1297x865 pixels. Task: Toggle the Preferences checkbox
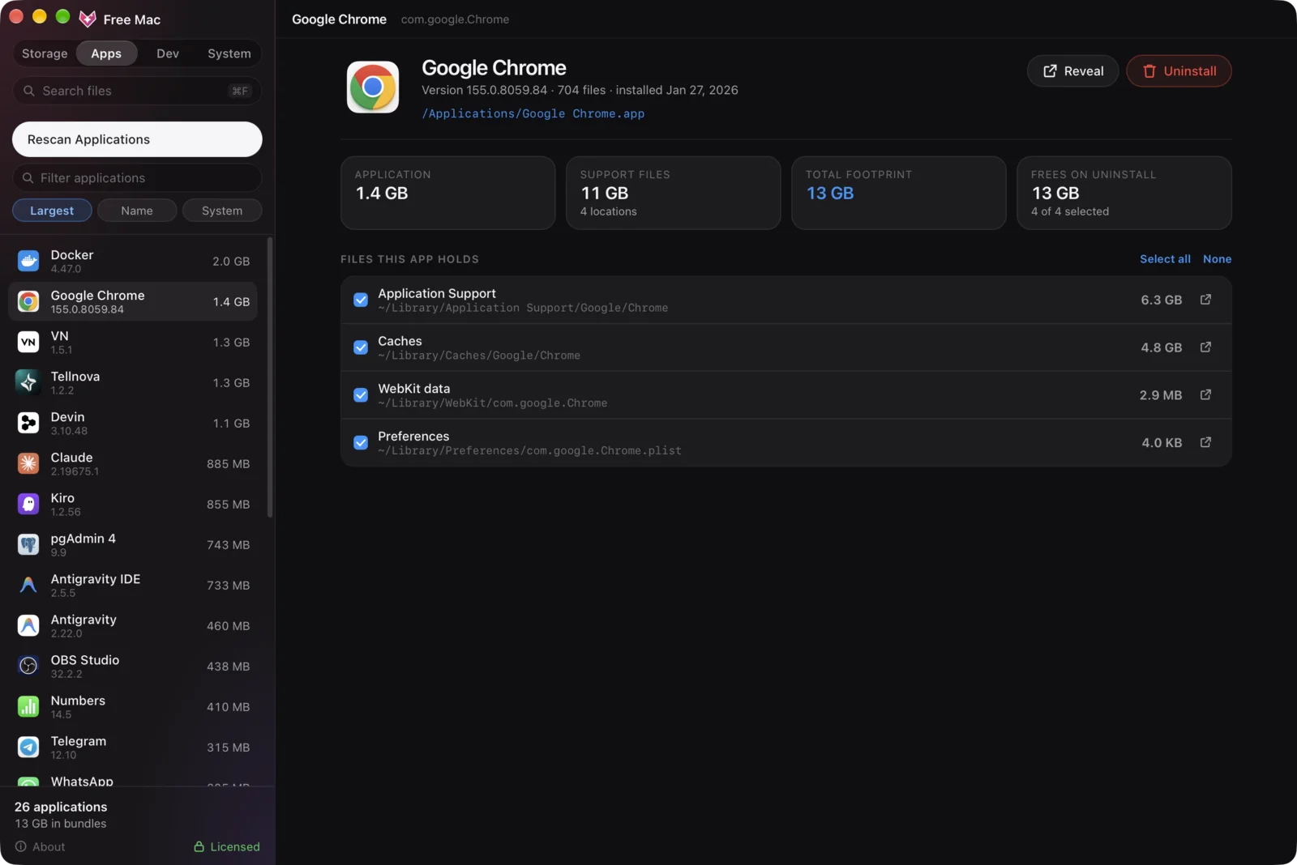361,442
